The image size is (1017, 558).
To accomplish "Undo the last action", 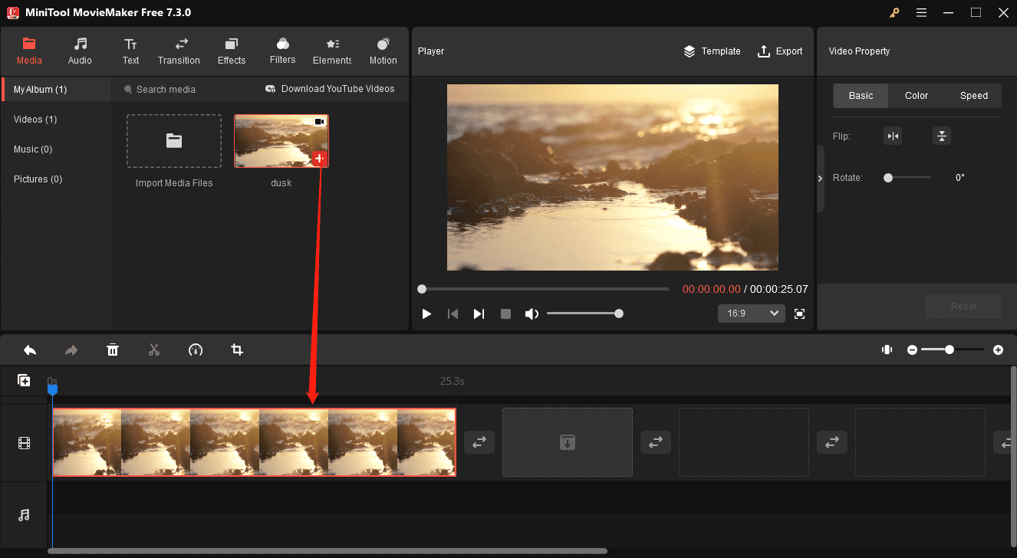I will coord(30,350).
